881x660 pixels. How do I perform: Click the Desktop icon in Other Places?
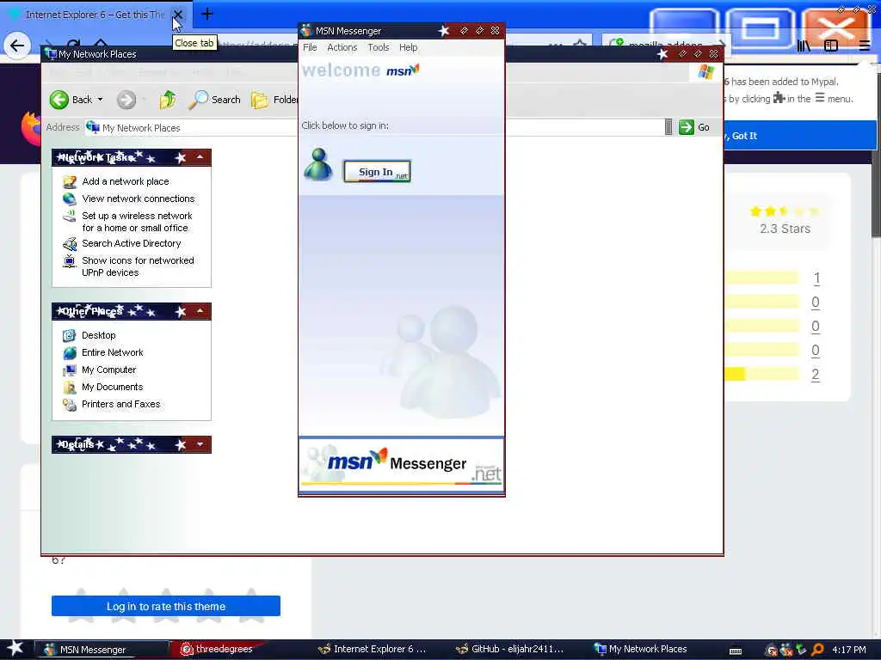pos(70,336)
